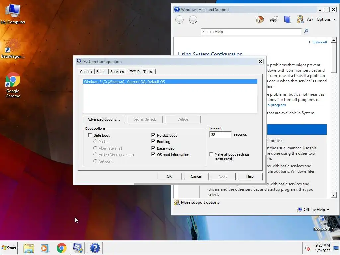The width and height of the screenshot is (340, 255).
Task: Select the Active Directory repair radio button
Action: point(95,154)
